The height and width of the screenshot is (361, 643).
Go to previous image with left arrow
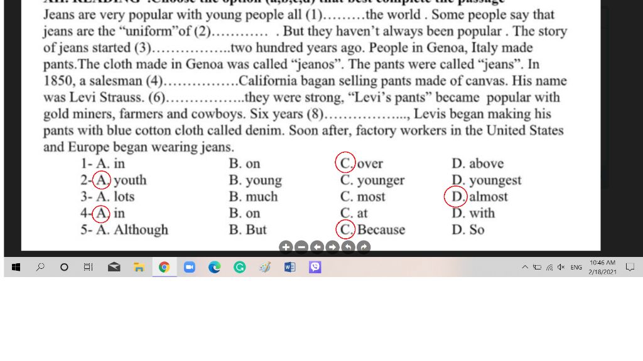[317, 247]
